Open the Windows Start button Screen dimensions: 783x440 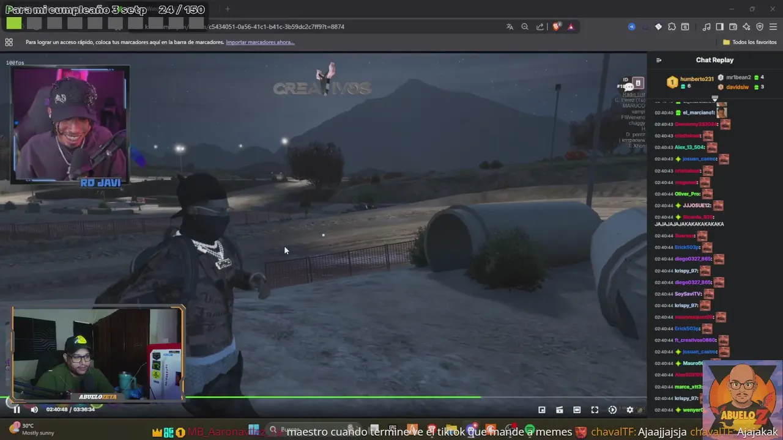point(253,430)
